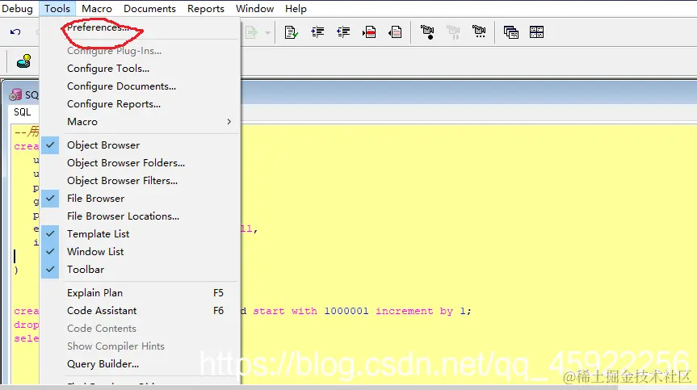The image size is (697, 390).
Task: Click the Uncomment selection icon
Action: (x=395, y=32)
